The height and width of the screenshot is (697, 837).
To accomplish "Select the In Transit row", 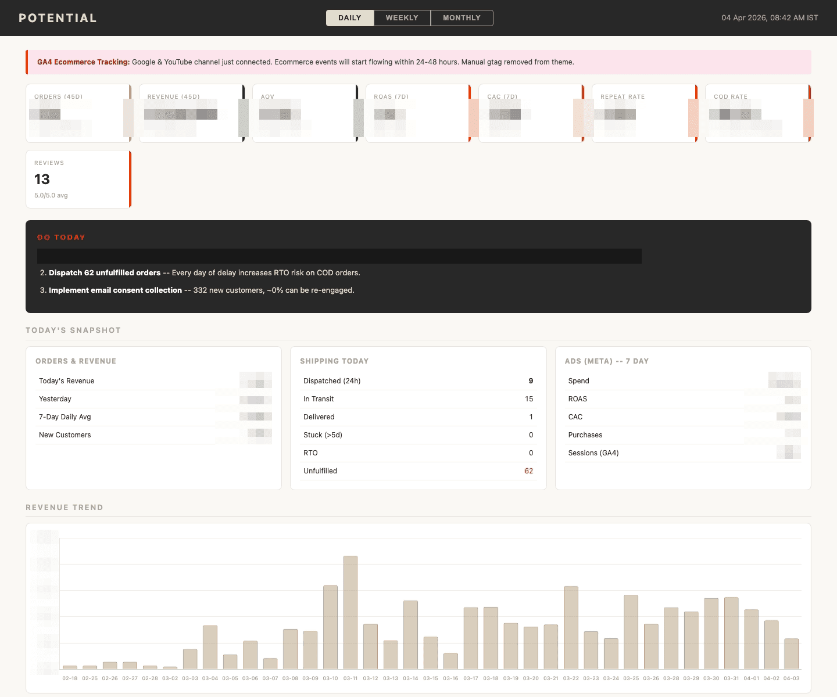I will click(x=419, y=399).
